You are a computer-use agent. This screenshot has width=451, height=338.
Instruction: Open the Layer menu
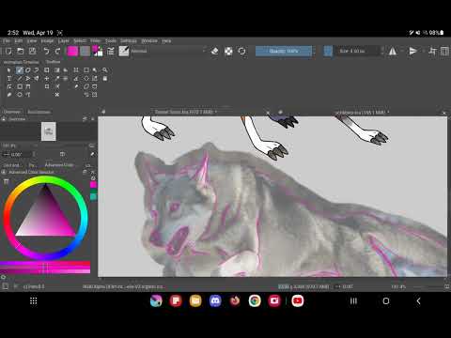tap(63, 41)
